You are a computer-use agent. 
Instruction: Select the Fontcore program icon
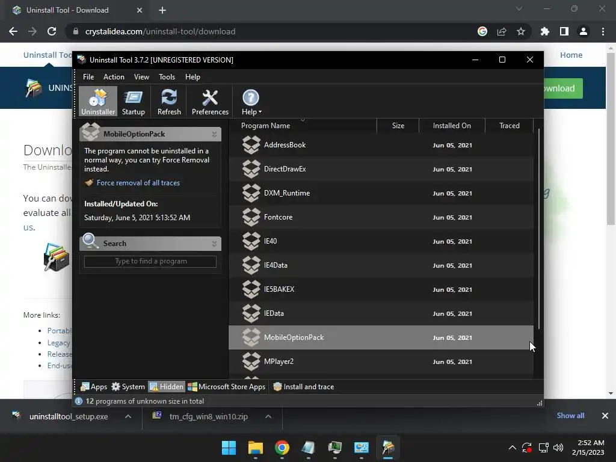[251, 217]
